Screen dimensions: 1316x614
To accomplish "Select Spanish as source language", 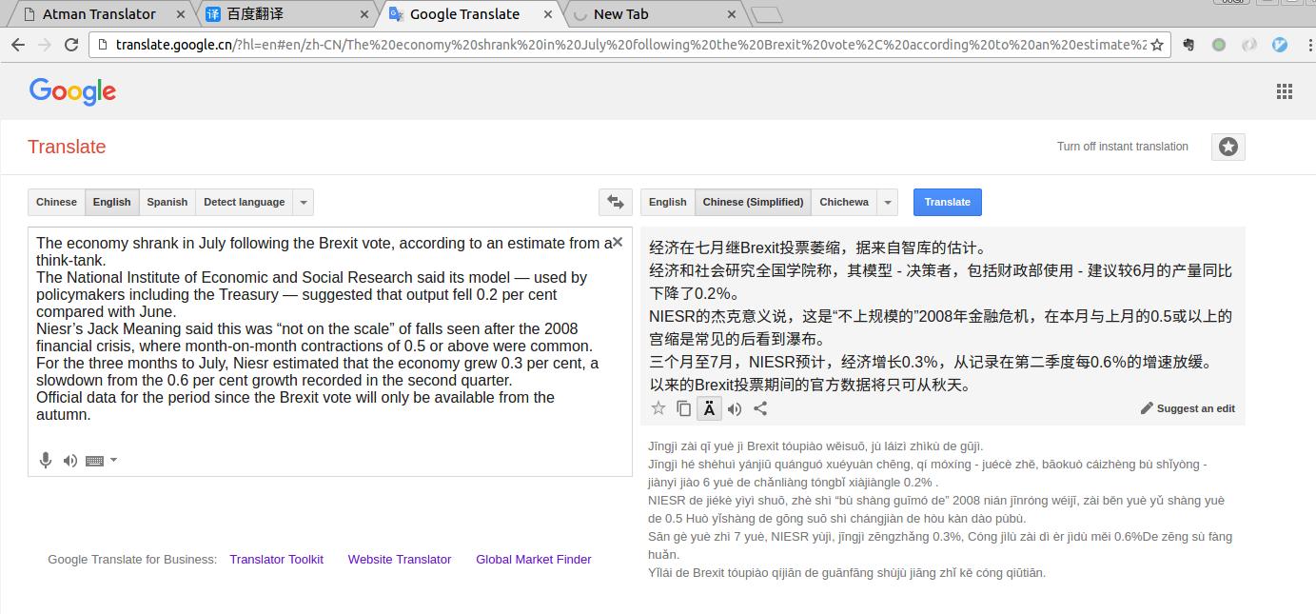I will pyautogui.click(x=167, y=202).
